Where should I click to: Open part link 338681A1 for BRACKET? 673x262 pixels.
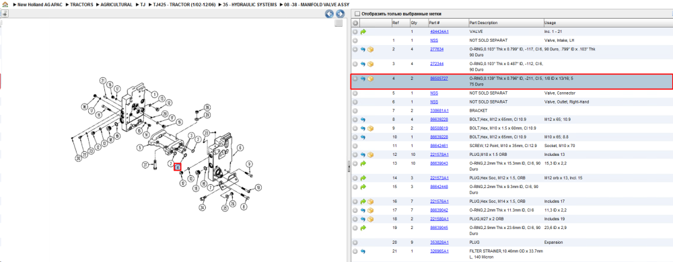click(x=439, y=110)
